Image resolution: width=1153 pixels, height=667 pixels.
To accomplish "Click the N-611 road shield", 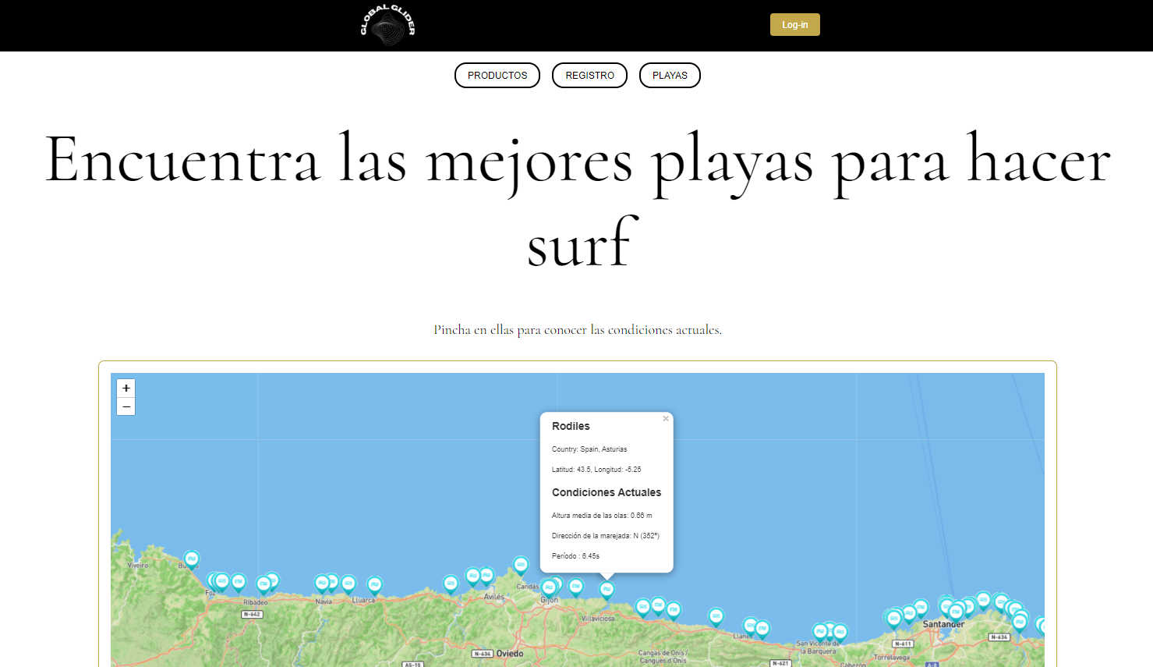I will (x=903, y=644).
